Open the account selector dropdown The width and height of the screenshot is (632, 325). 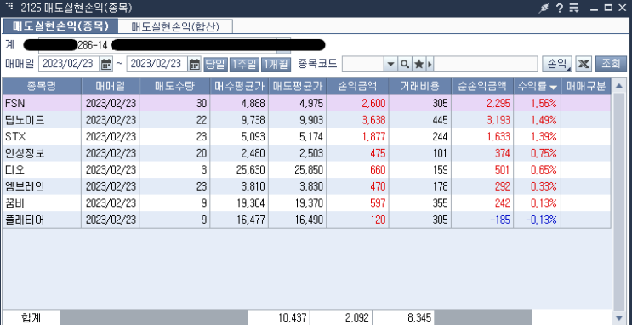pos(283,46)
